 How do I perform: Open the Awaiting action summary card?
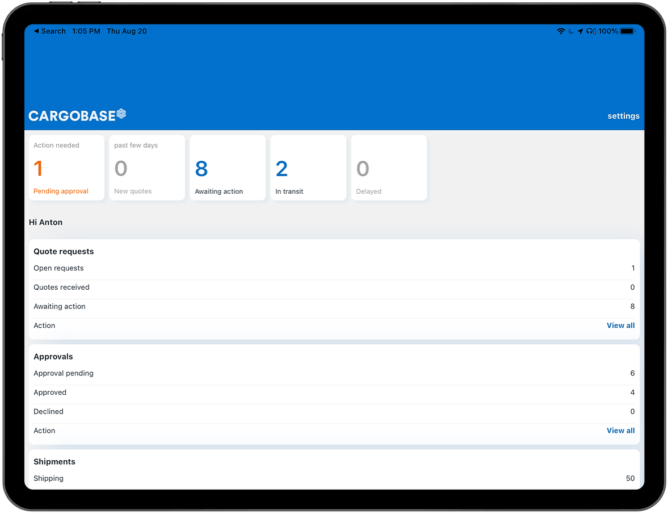[x=228, y=168]
